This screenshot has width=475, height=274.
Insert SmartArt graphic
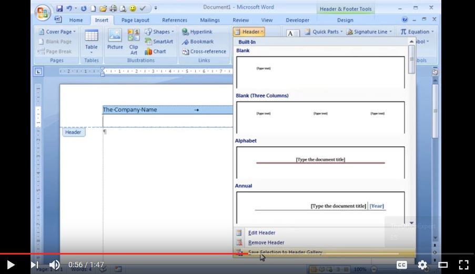click(159, 42)
